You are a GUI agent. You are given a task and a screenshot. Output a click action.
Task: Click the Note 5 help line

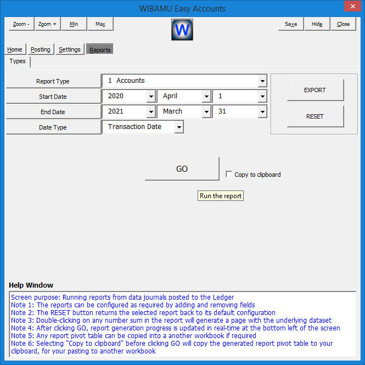(x=133, y=336)
